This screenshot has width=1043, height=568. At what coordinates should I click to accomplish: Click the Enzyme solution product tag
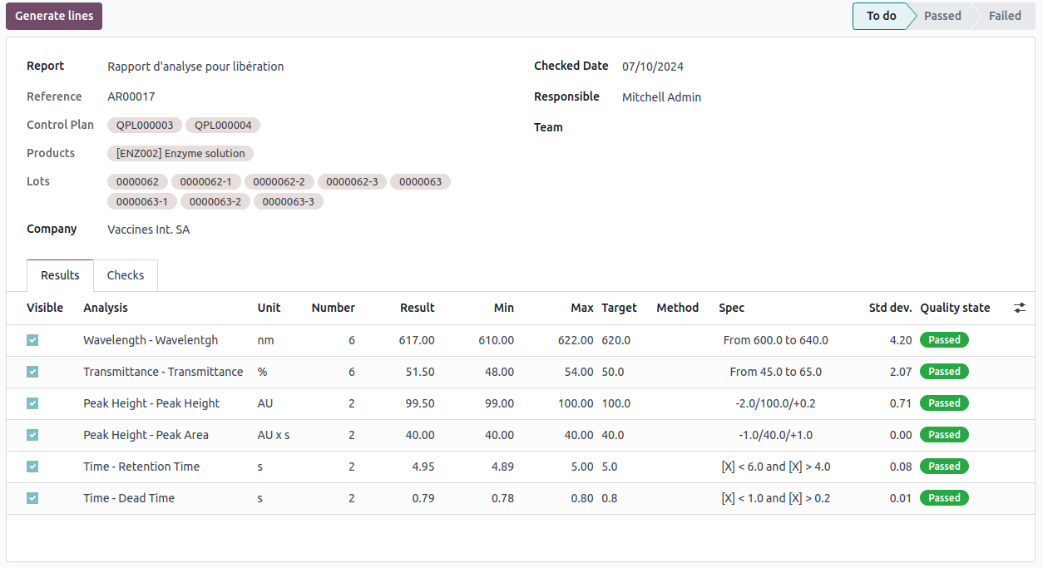coord(180,154)
